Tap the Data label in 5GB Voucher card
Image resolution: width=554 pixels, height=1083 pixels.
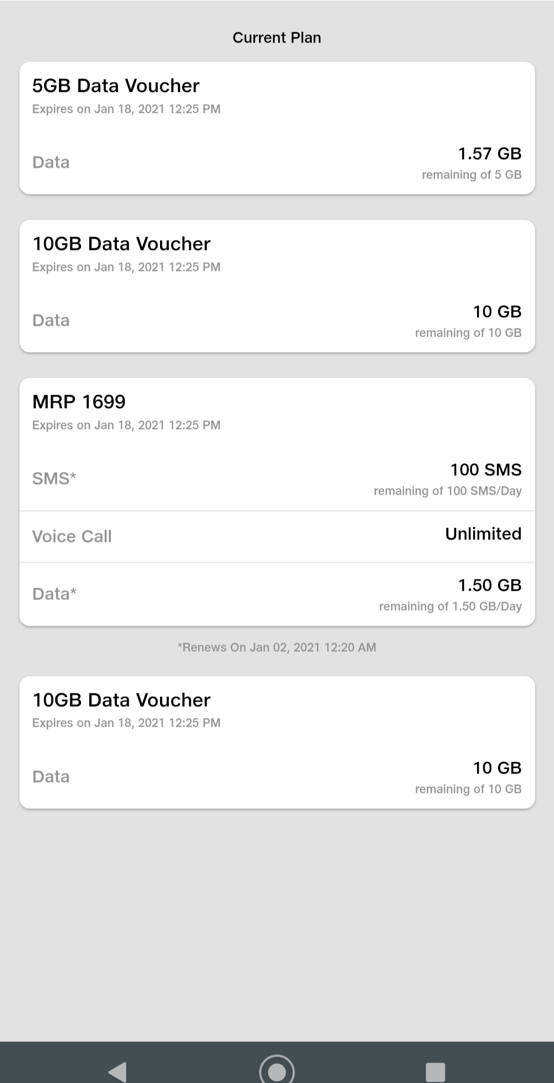pyautogui.click(x=51, y=162)
